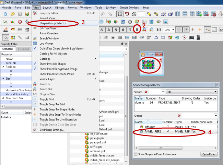
Task: Enable Show Shapes in Panel References checkbox
Action: pos(137,154)
